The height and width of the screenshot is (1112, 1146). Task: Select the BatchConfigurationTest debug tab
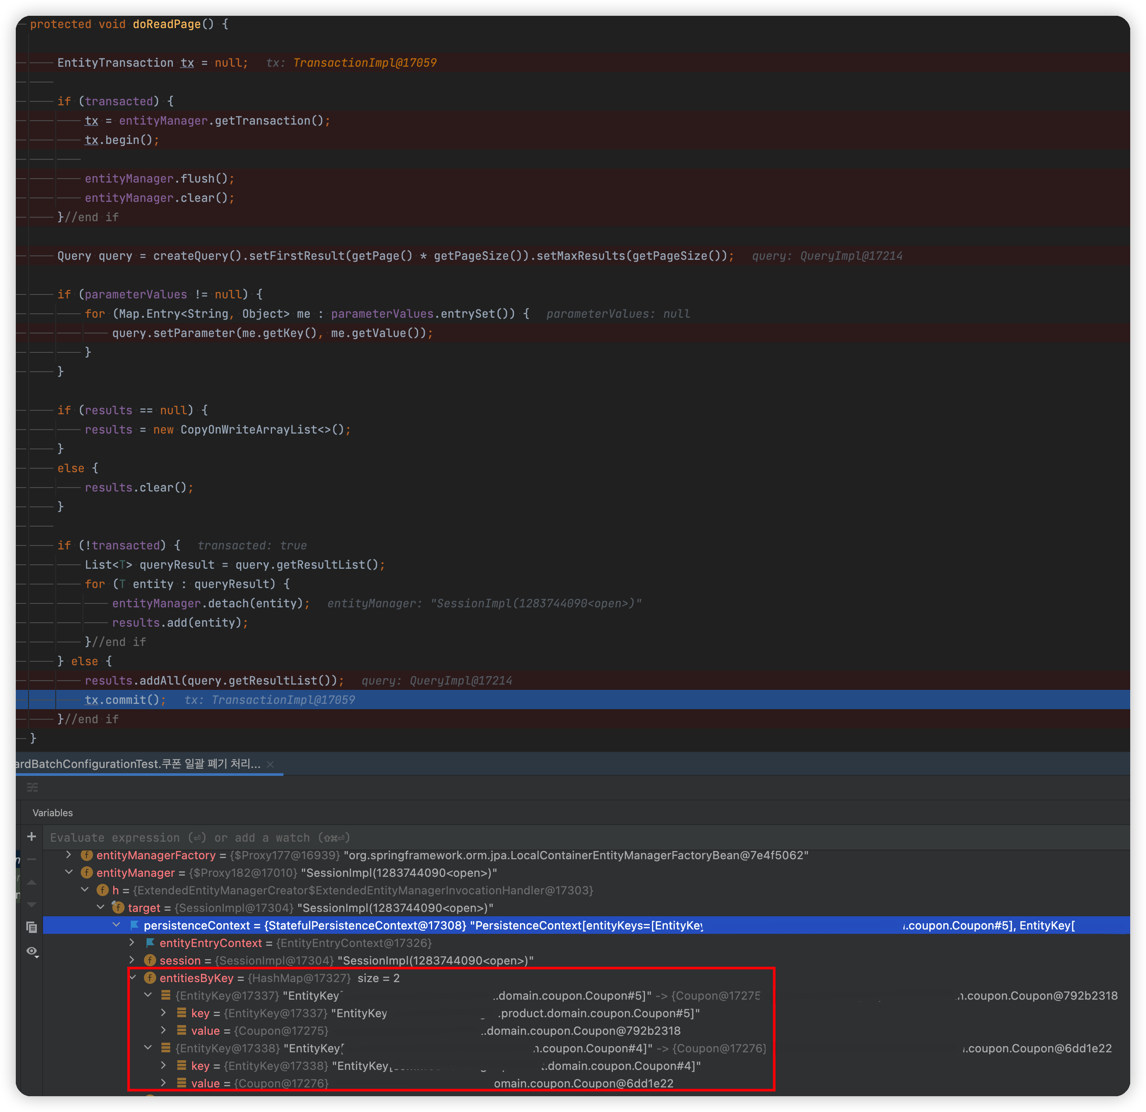[138, 764]
